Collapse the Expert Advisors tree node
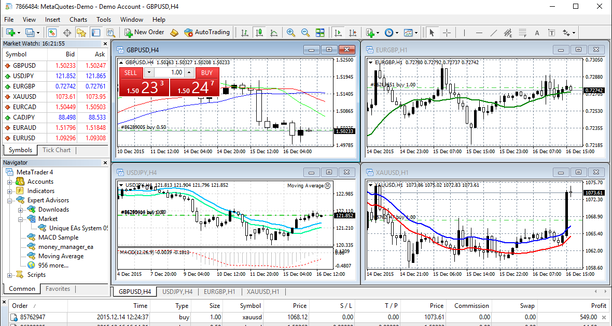The image size is (612, 326). click(9, 201)
